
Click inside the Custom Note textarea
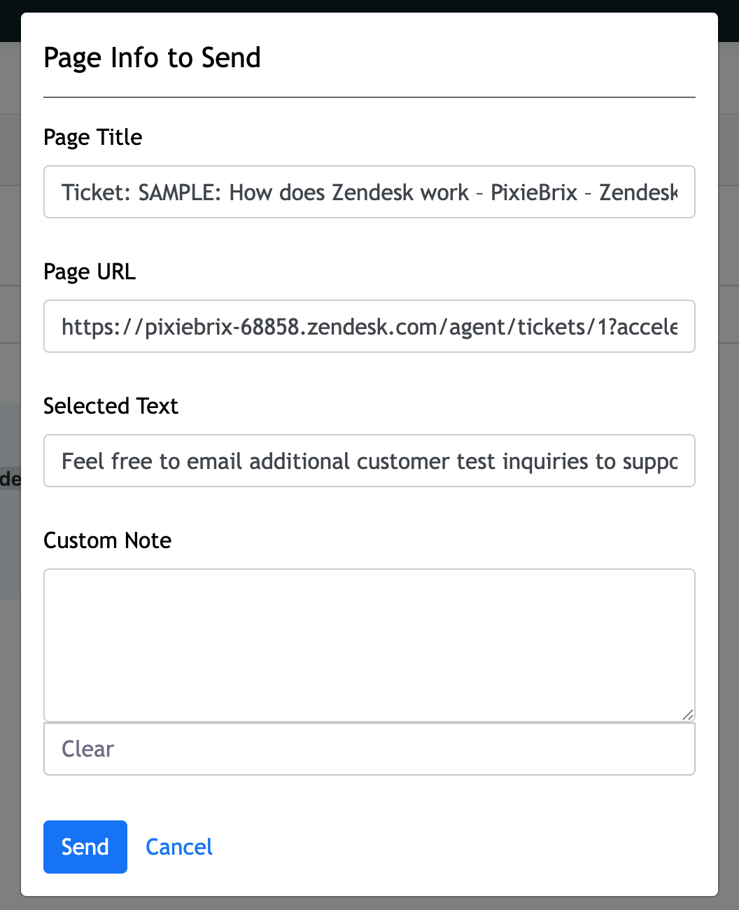(x=369, y=644)
